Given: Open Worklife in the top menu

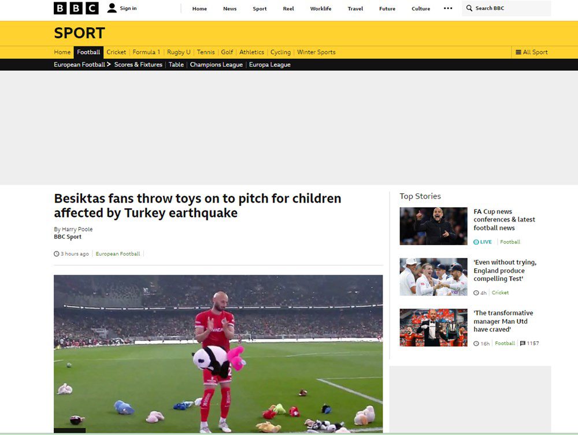Looking at the screenshot, I should click(321, 9).
